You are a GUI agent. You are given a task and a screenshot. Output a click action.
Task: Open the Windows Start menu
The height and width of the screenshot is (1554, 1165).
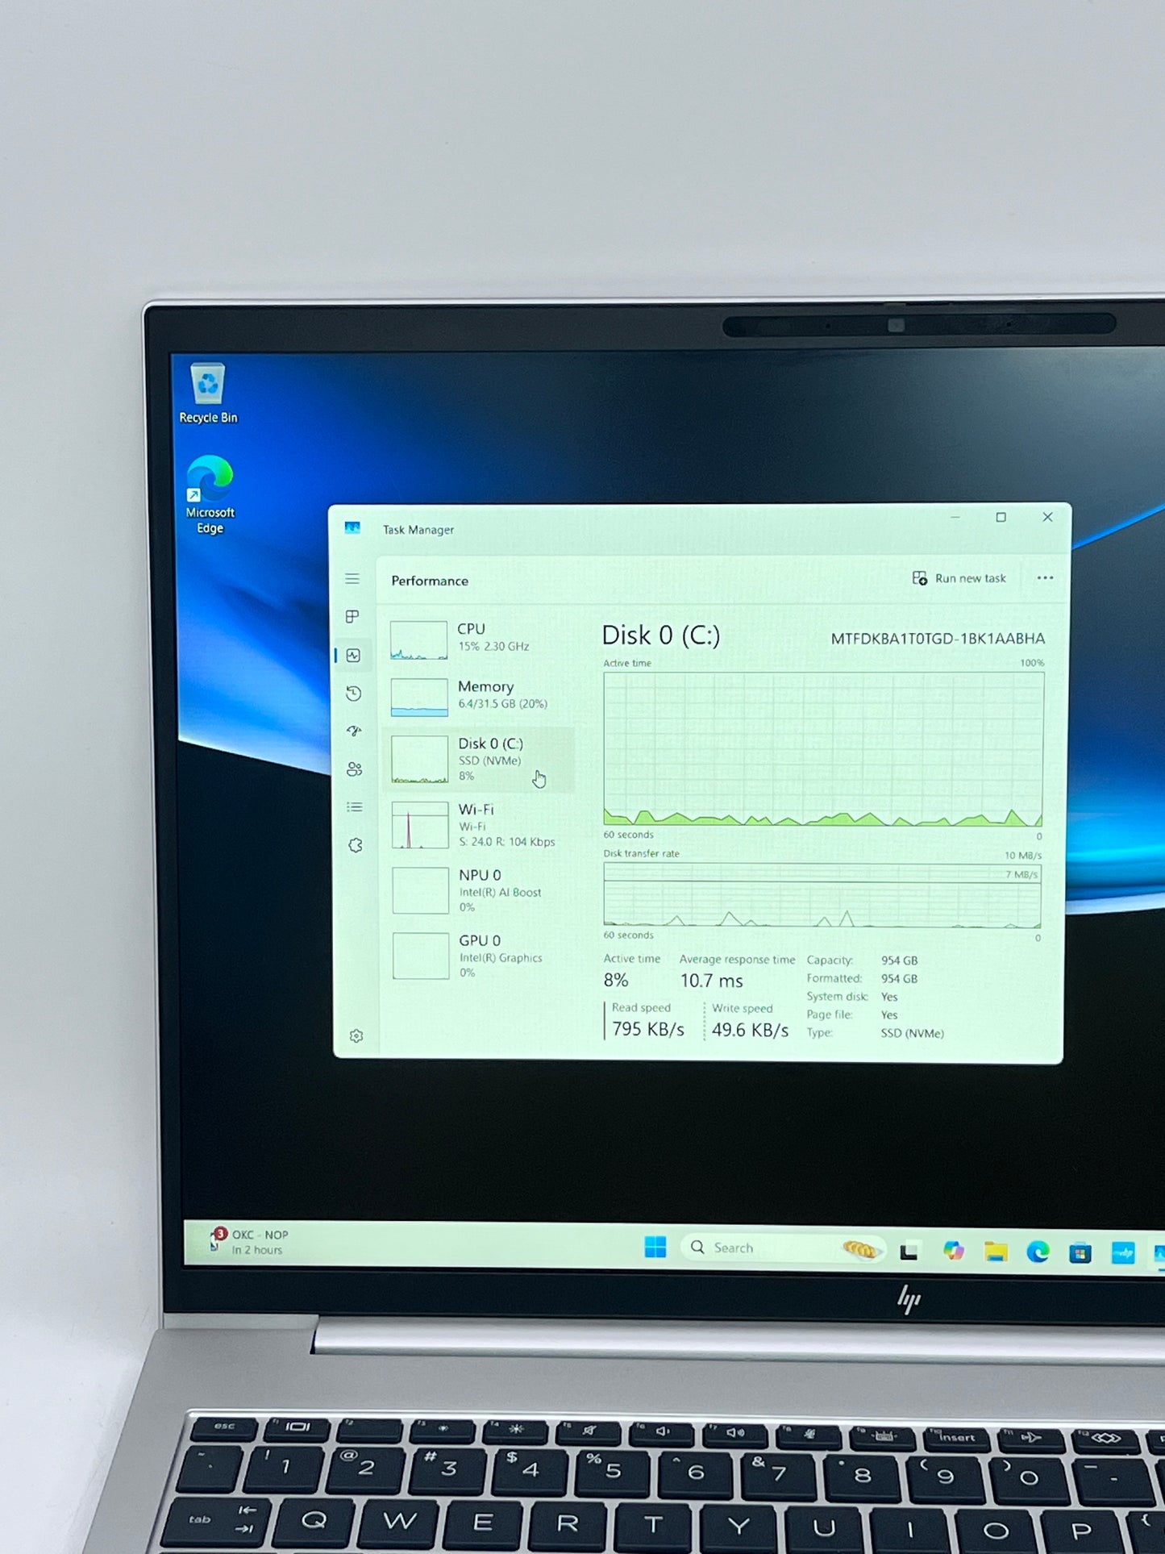click(x=655, y=1248)
